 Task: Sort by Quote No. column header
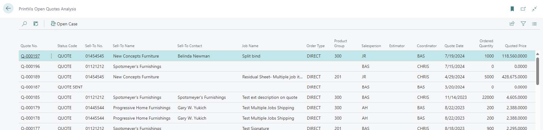point(29,46)
